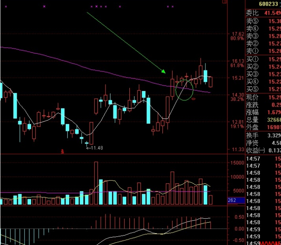Viewport: 281px width, 245px height.
Task: Click the 61.8% Fibonacci level label
Action: pos(237,66)
